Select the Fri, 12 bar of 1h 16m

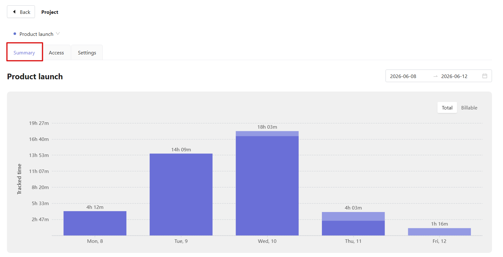tap(439, 232)
